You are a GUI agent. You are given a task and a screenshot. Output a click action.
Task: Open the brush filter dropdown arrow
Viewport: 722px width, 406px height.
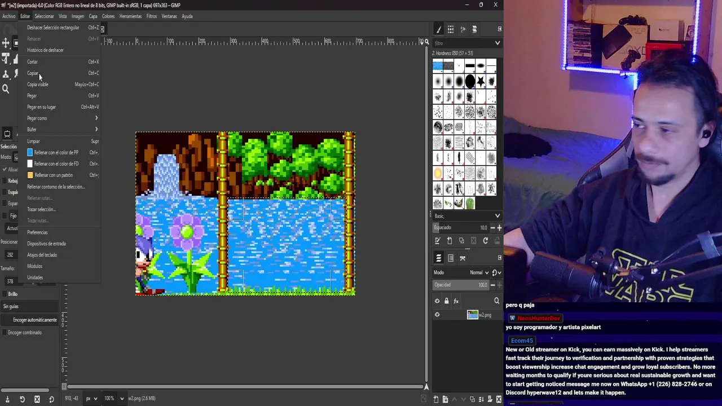point(498,43)
